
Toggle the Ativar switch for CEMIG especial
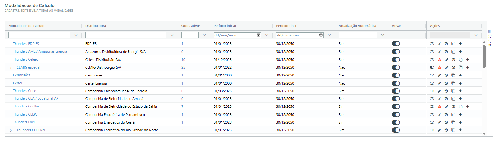[x=396, y=67]
